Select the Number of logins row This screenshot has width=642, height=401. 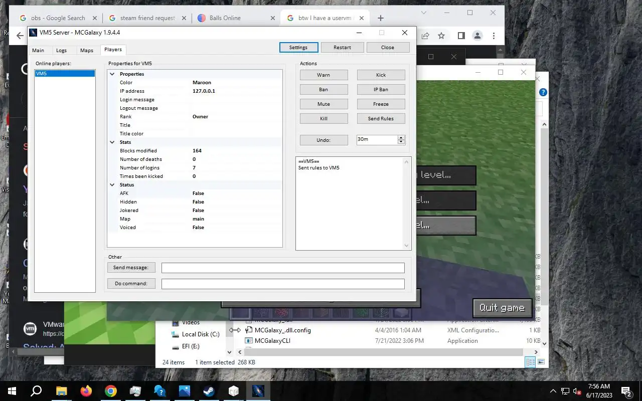coord(195,167)
